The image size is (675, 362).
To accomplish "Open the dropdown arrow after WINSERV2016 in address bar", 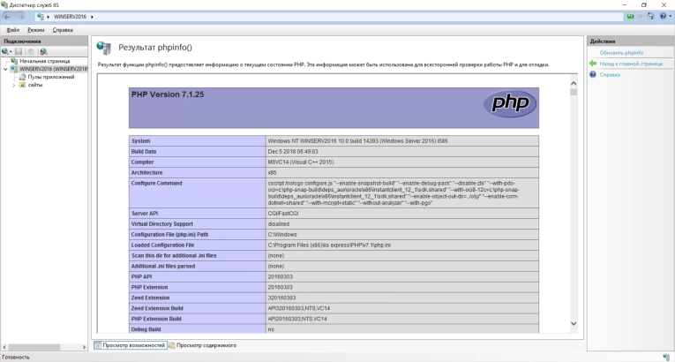I will click(x=92, y=17).
